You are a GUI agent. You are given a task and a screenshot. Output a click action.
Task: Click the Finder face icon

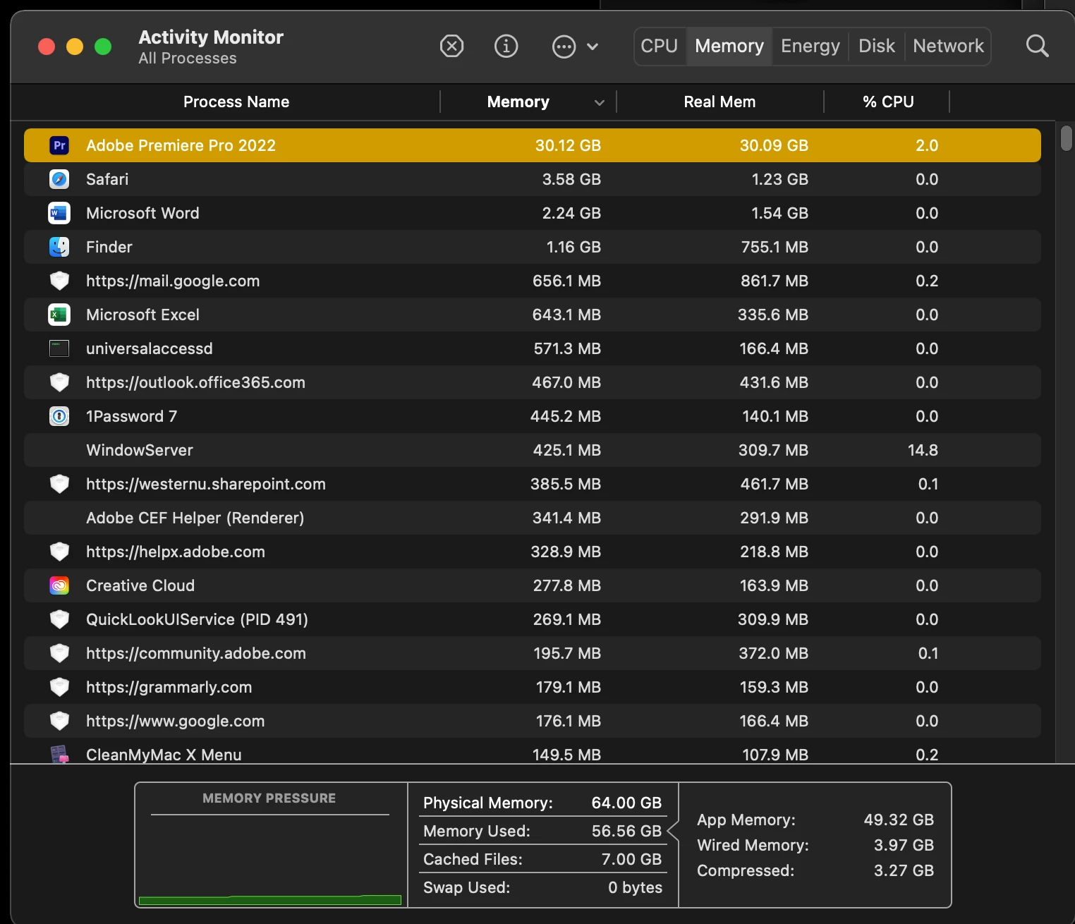point(59,247)
